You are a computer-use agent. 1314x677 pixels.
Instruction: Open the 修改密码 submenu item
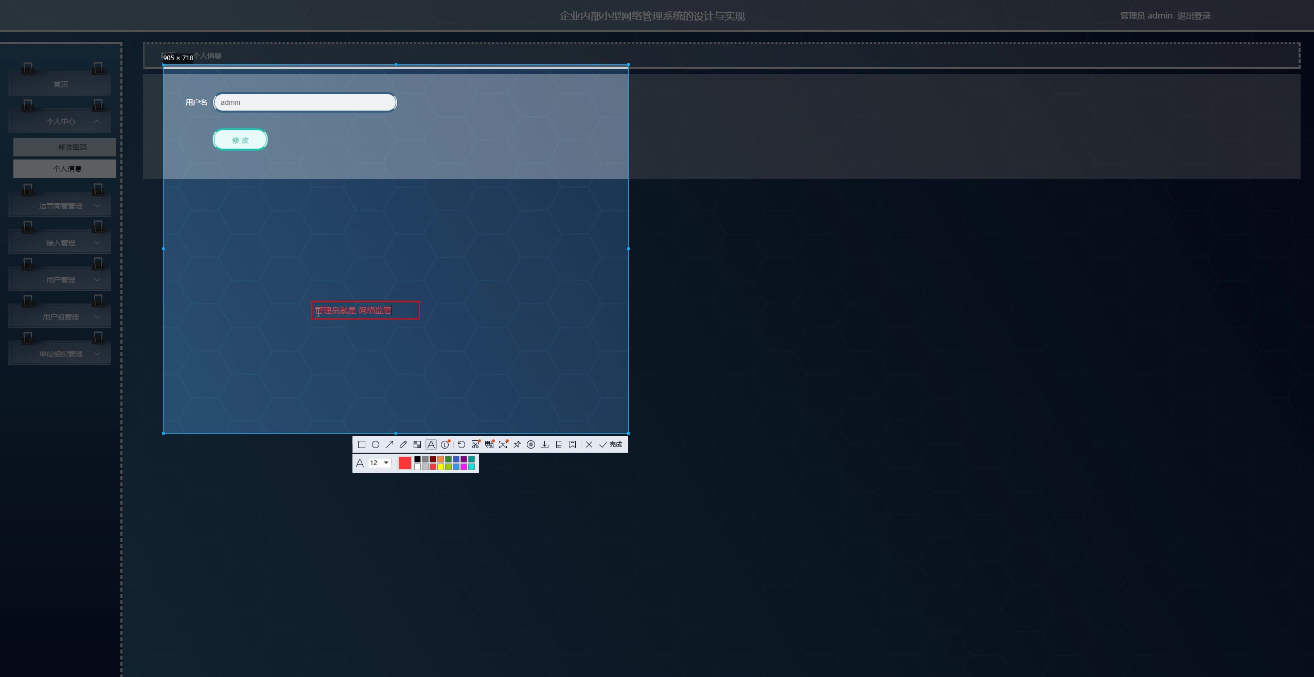coord(72,147)
